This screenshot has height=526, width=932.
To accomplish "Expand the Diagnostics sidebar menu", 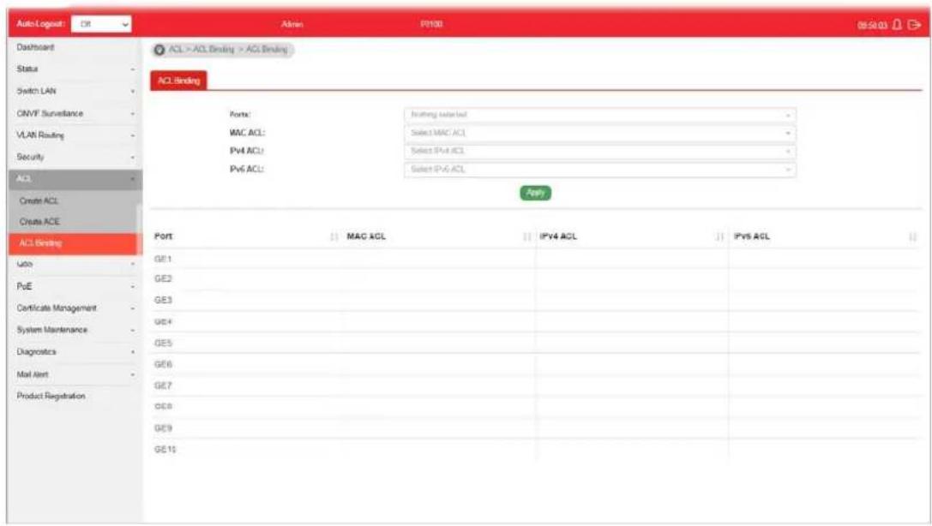I will tap(75, 352).
